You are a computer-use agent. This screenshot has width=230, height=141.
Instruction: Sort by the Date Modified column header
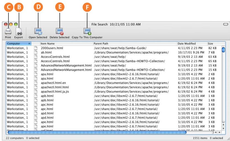coord(192,43)
